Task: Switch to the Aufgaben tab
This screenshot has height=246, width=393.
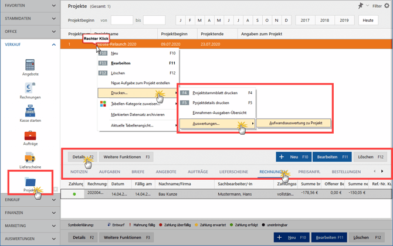Action: [109, 172]
